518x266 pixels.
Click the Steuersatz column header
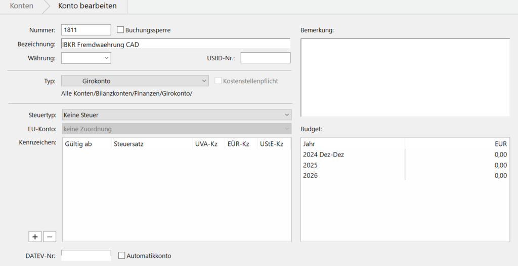(129, 144)
